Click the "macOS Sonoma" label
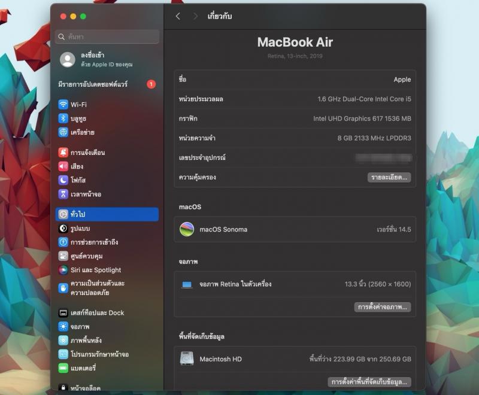 [x=223, y=229]
